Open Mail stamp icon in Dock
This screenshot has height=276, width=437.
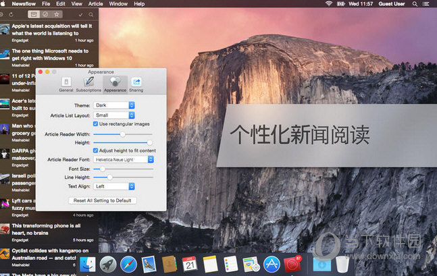pyautogui.click(x=149, y=265)
